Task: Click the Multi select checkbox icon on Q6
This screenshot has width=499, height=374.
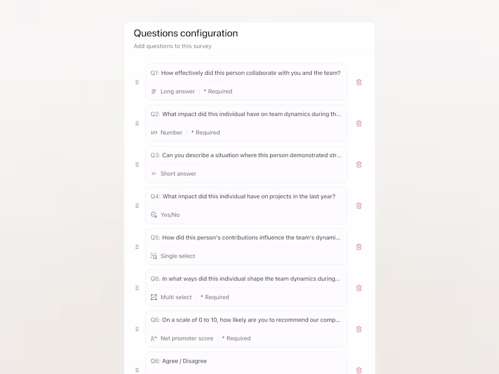Action: (154, 297)
